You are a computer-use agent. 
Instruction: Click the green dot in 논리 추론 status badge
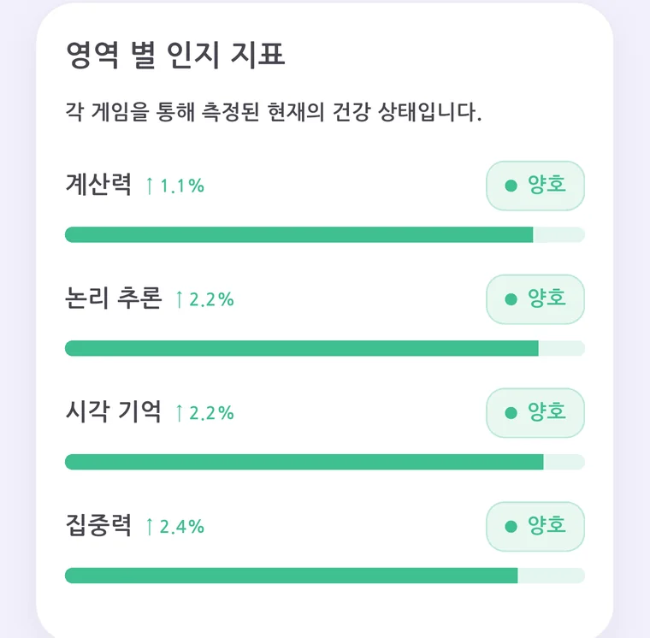(x=511, y=299)
